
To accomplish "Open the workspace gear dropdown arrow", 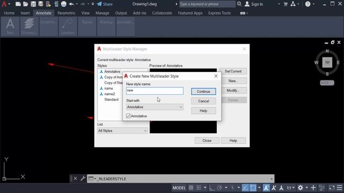I will [307, 188].
